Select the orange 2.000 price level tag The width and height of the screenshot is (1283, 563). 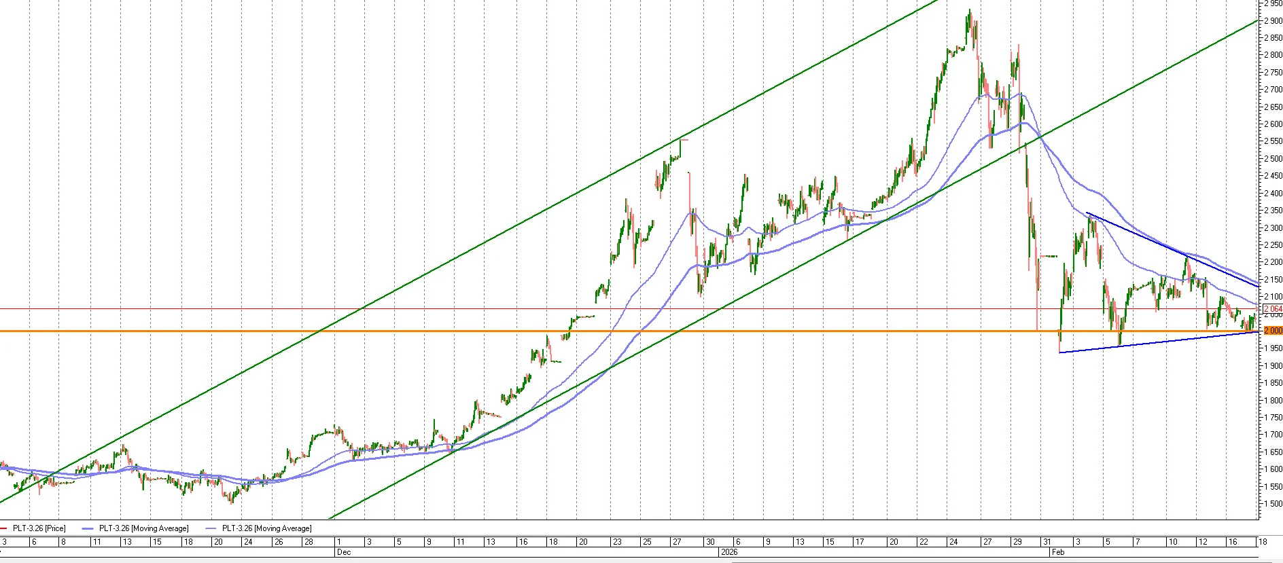(1273, 331)
